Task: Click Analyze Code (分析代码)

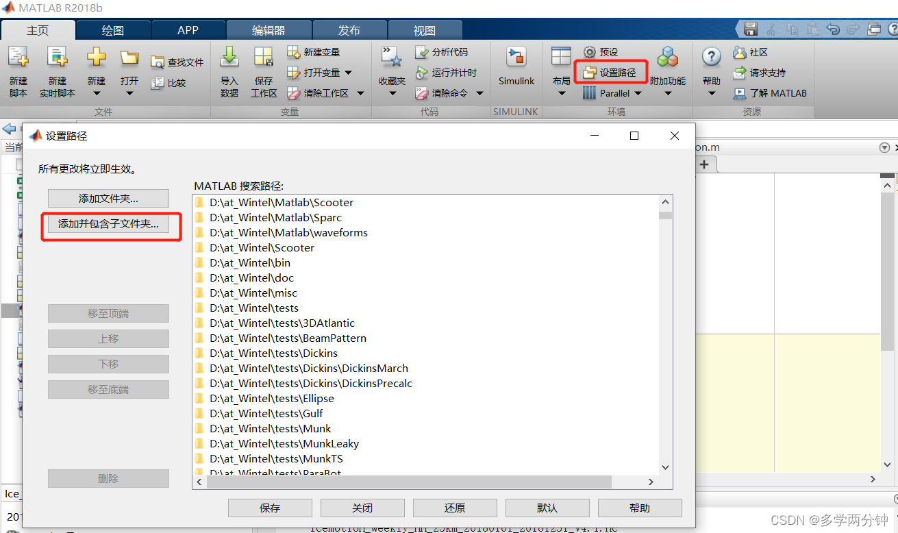Action: 442,52
